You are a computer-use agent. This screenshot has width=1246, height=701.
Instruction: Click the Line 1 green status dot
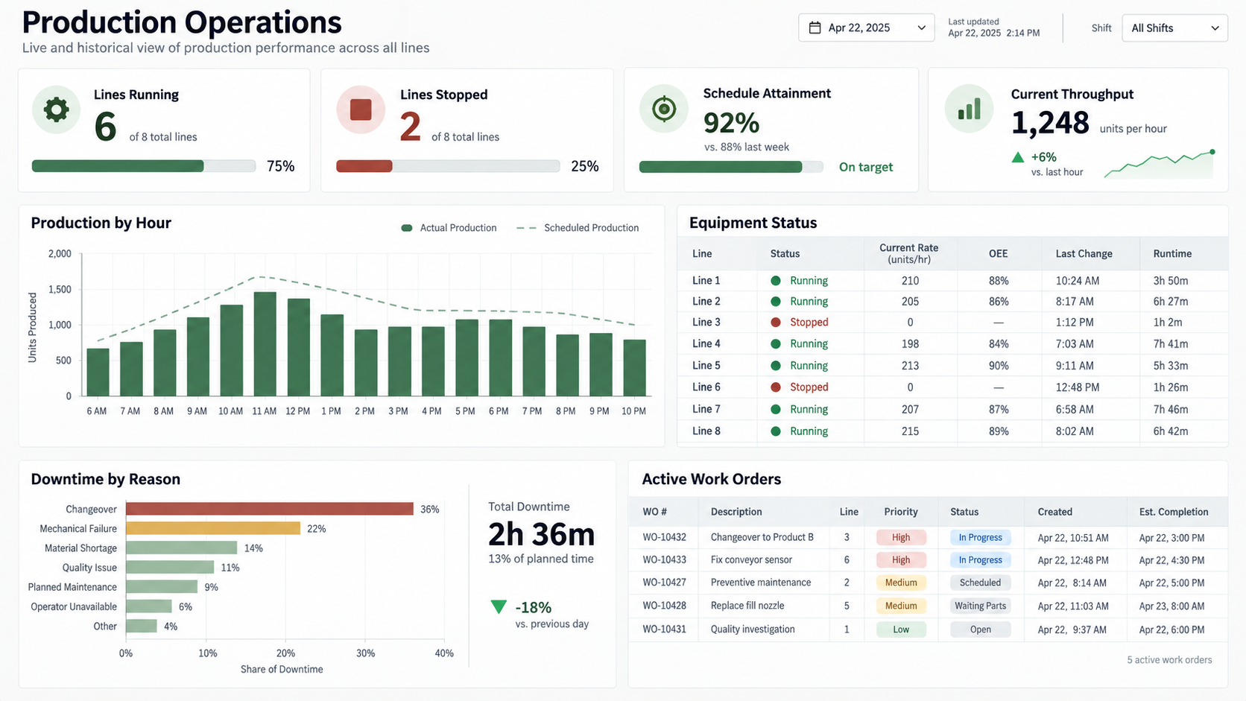(776, 281)
